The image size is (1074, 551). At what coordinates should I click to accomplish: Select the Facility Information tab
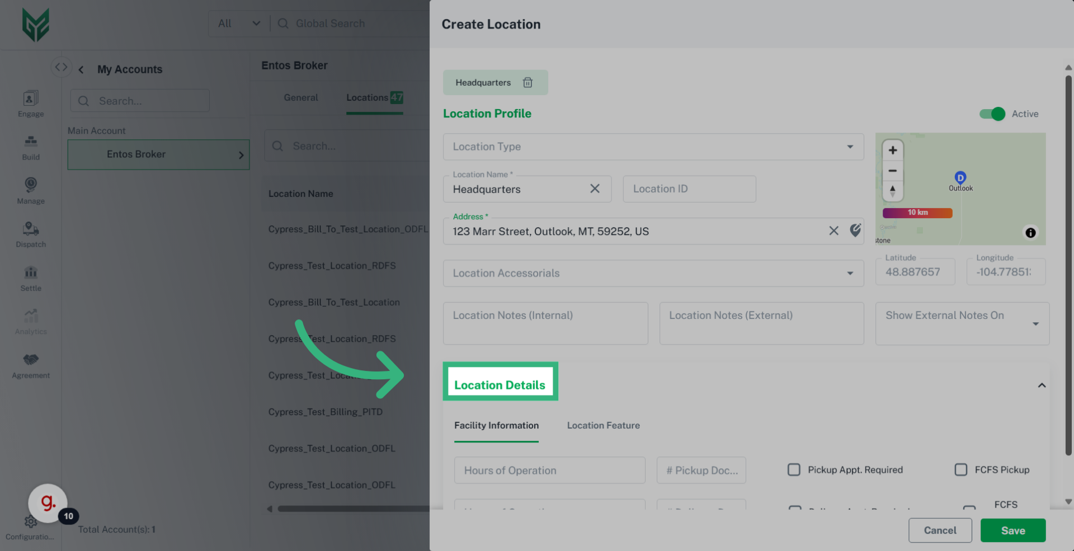496,426
